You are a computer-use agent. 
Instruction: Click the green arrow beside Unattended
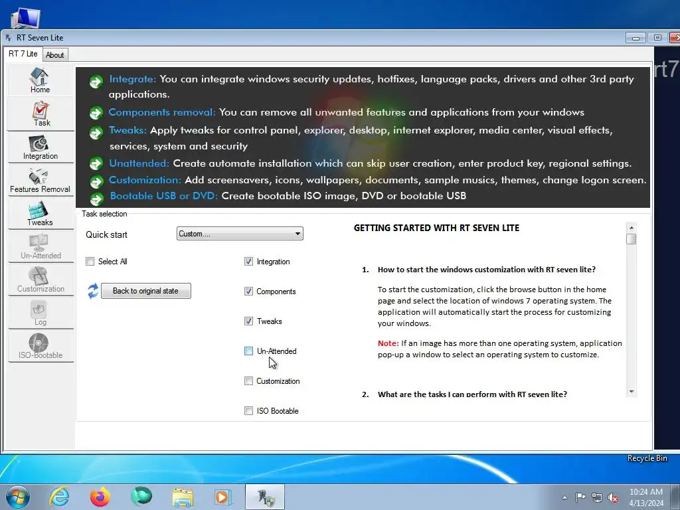[96, 164]
